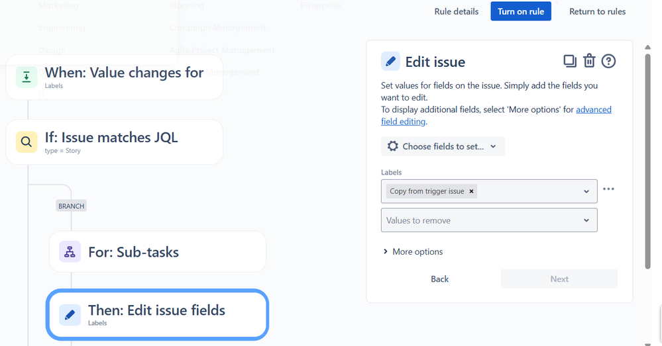Click scrollbar up arrow on the right

click(x=648, y=47)
